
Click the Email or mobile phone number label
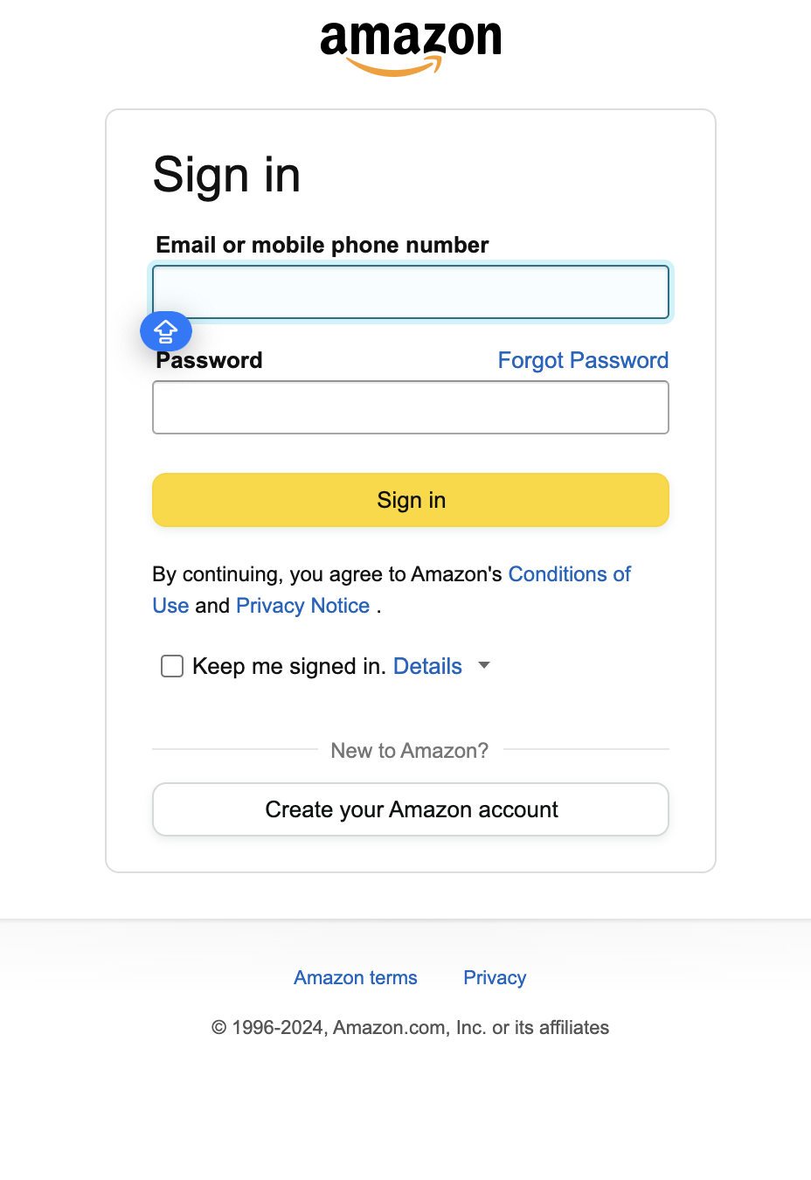322,245
